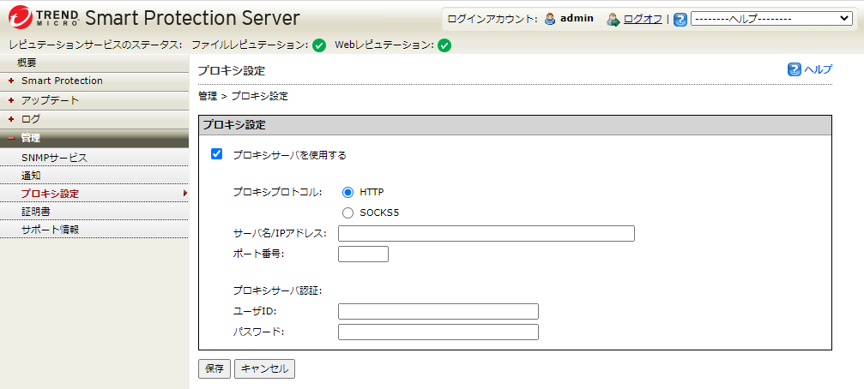Click the 保存 button
864x389 pixels.
214,369
